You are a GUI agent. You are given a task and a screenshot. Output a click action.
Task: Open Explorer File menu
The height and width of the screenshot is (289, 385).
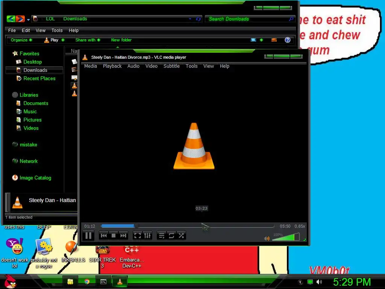pyautogui.click(x=12, y=30)
